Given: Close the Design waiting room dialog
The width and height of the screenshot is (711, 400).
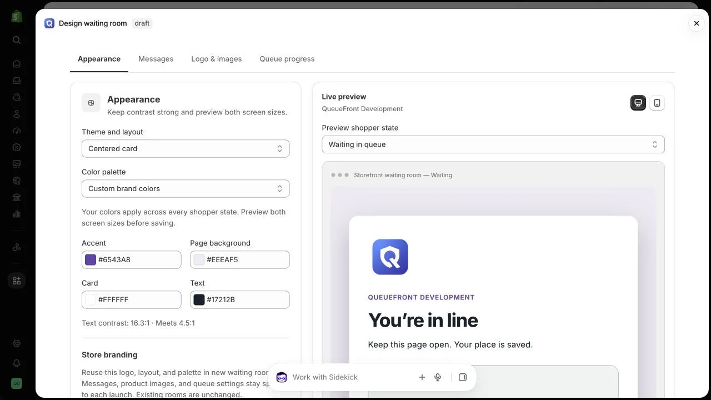Looking at the screenshot, I should (697, 23).
